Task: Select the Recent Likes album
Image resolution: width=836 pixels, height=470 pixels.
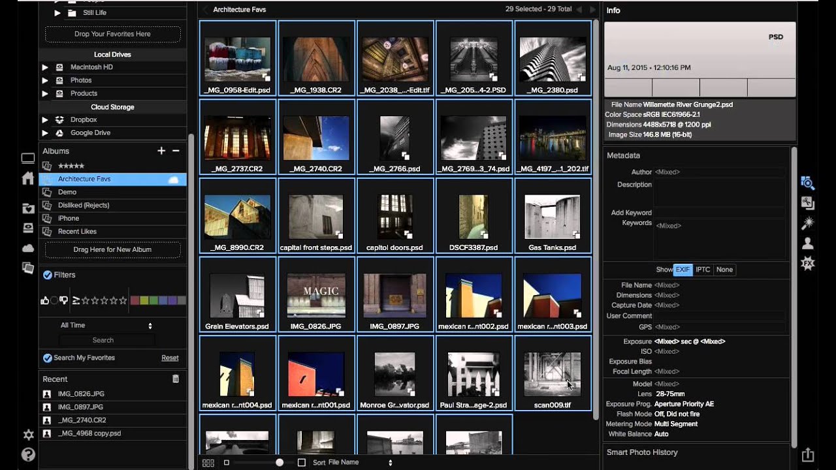Action: pyautogui.click(x=112, y=231)
